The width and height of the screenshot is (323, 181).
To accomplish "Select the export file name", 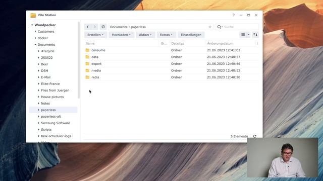I will tap(96, 64).
